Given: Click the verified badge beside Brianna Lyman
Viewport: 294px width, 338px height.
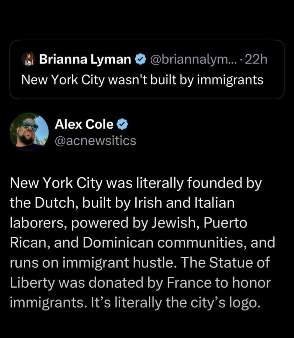Looking at the screenshot, I should [x=141, y=59].
